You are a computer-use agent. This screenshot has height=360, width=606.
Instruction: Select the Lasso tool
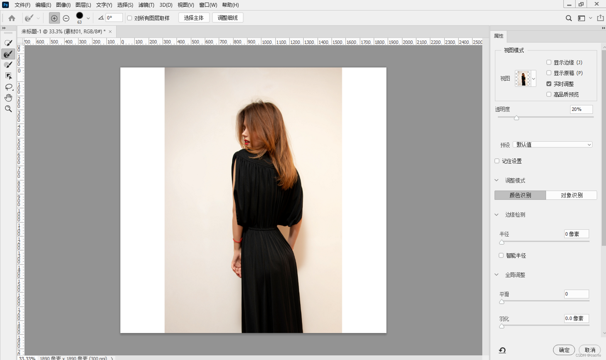pos(8,87)
